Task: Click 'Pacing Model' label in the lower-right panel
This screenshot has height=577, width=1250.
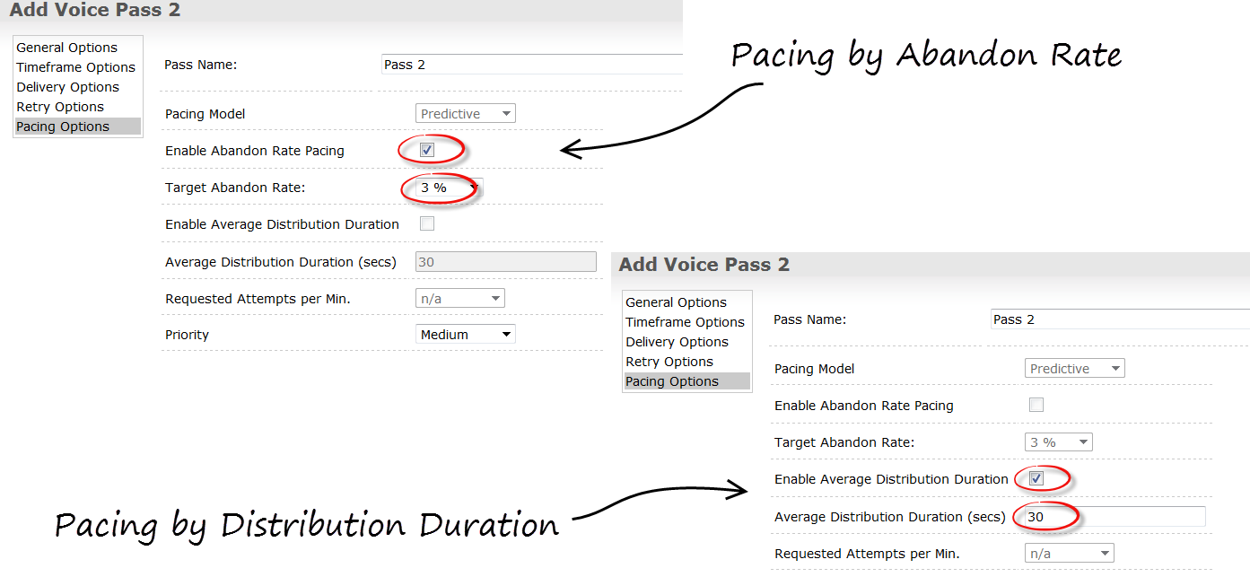Action: 815,369
